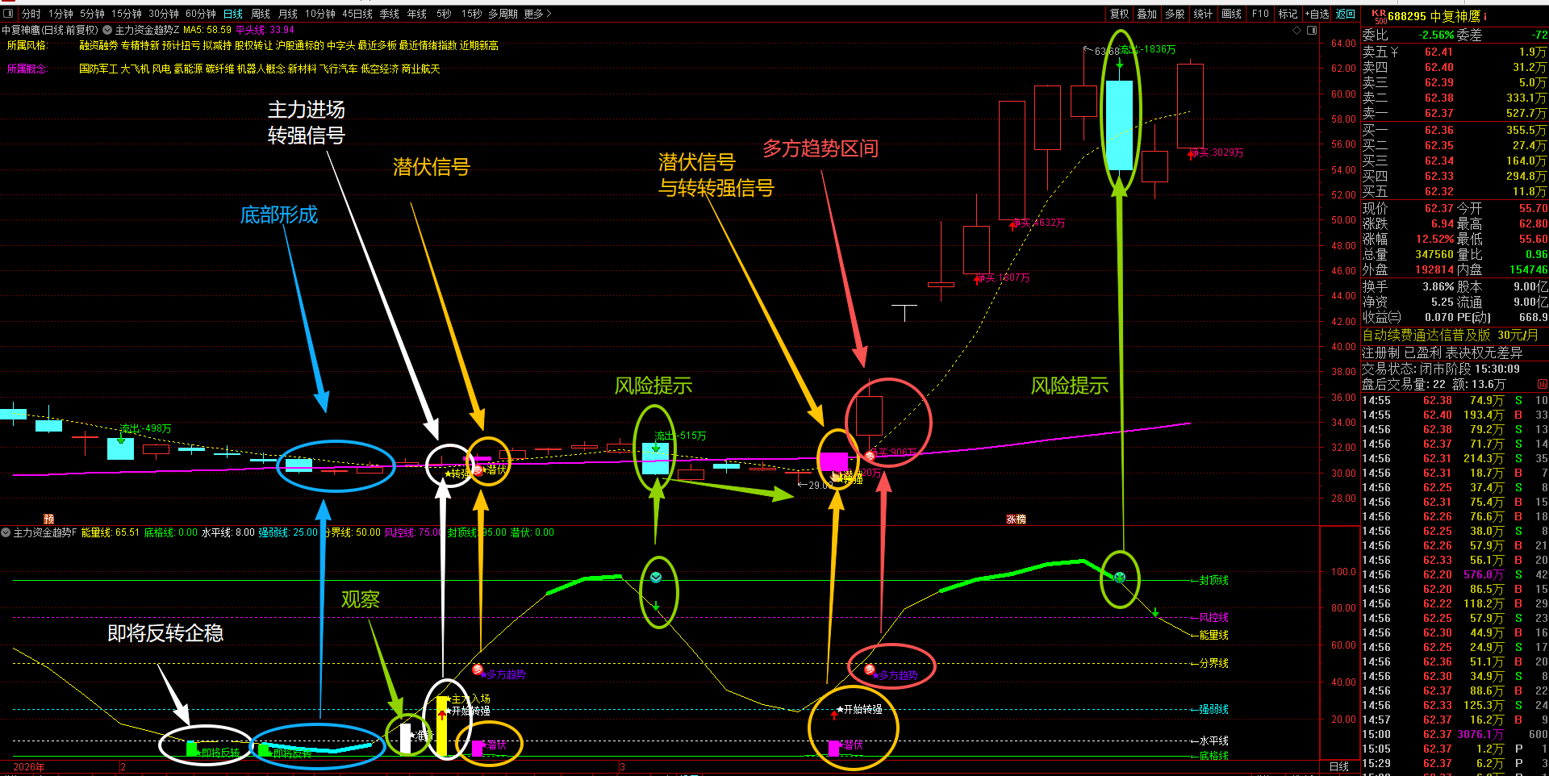Viewport: 1549px width, 776px height.
Task: Select the 周线 weekly period tab
Action: [261, 14]
